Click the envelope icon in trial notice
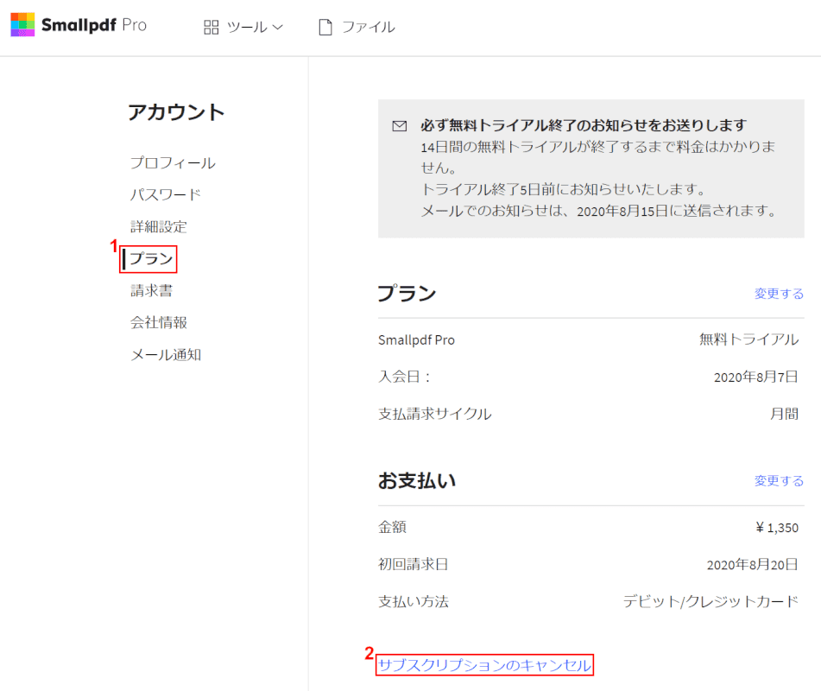The height and width of the screenshot is (691, 821). pos(400,126)
